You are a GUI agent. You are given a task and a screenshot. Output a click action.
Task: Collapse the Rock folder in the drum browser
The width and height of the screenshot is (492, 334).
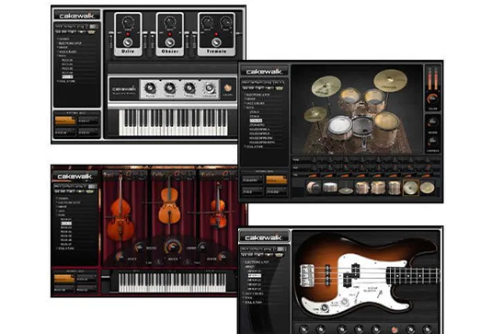[x=249, y=108]
